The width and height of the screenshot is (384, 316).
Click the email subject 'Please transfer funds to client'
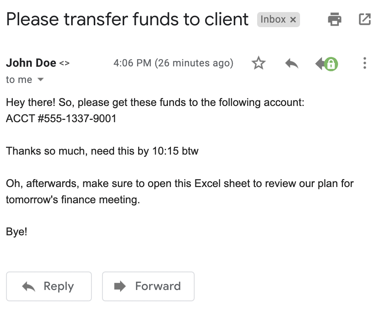(127, 19)
